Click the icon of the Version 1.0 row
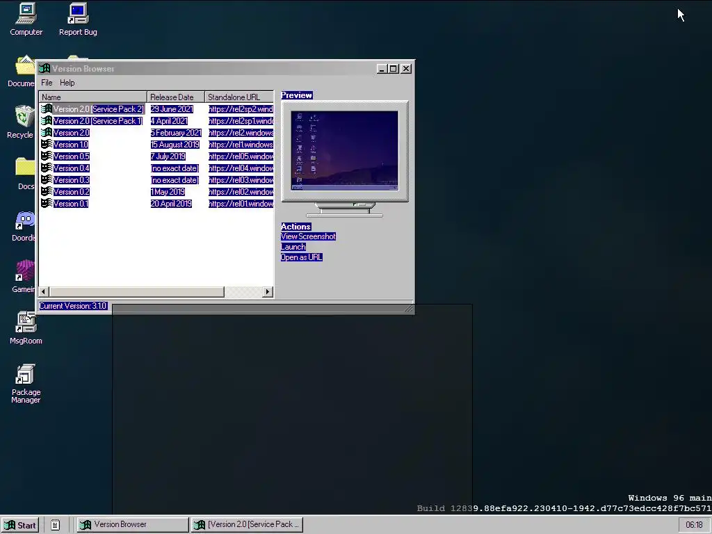Image resolution: width=712 pixels, height=534 pixels. pyautogui.click(x=46, y=145)
